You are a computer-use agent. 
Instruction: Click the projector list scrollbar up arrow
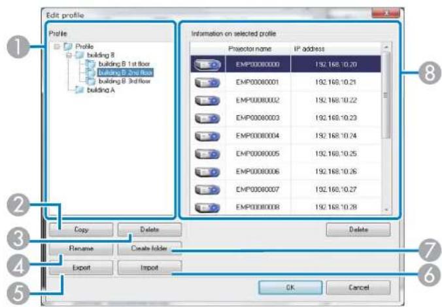coord(386,47)
